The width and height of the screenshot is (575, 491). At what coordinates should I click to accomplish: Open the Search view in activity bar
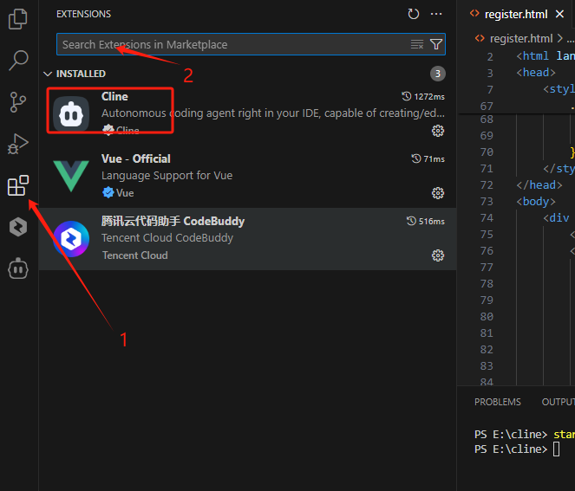17,61
